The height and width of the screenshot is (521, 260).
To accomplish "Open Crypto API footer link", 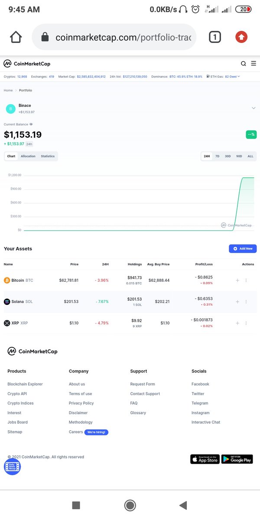I will [x=17, y=394].
